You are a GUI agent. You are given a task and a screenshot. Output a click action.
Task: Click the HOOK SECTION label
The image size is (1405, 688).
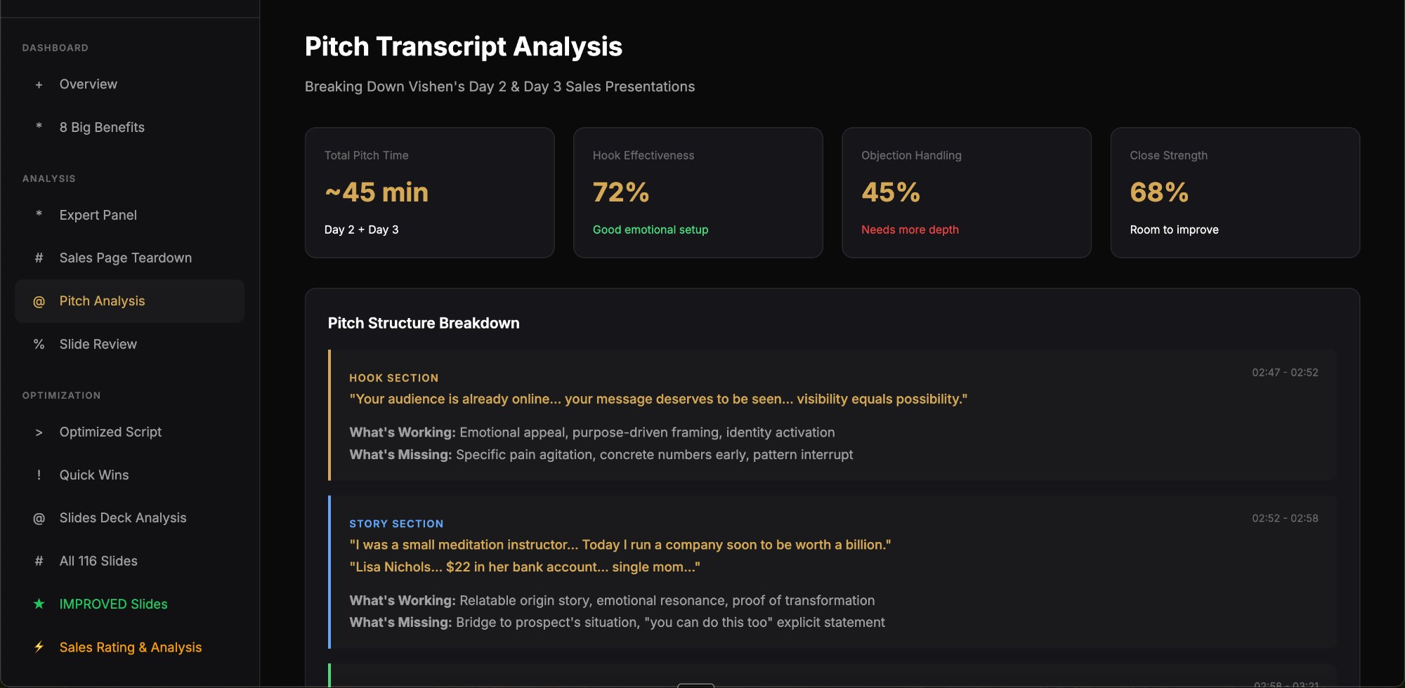tap(394, 378)
